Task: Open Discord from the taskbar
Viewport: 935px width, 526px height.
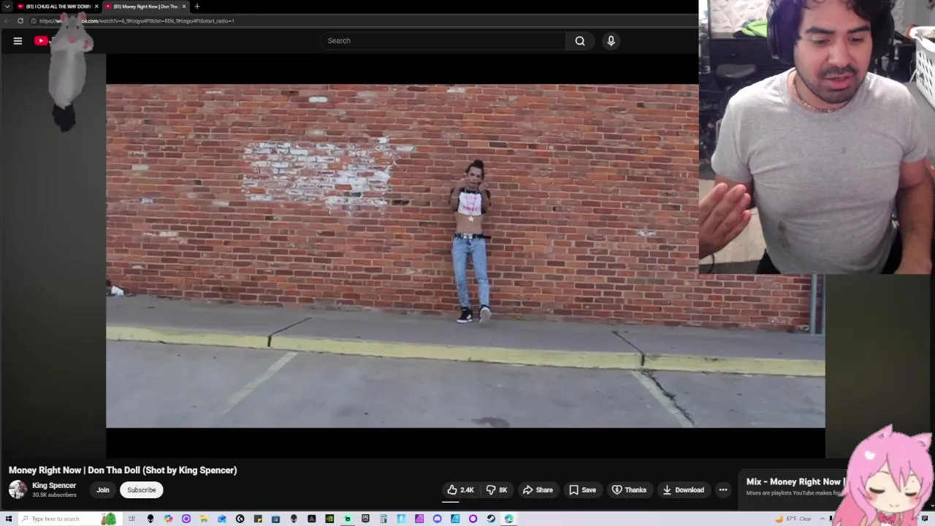Action: (437, 519)
